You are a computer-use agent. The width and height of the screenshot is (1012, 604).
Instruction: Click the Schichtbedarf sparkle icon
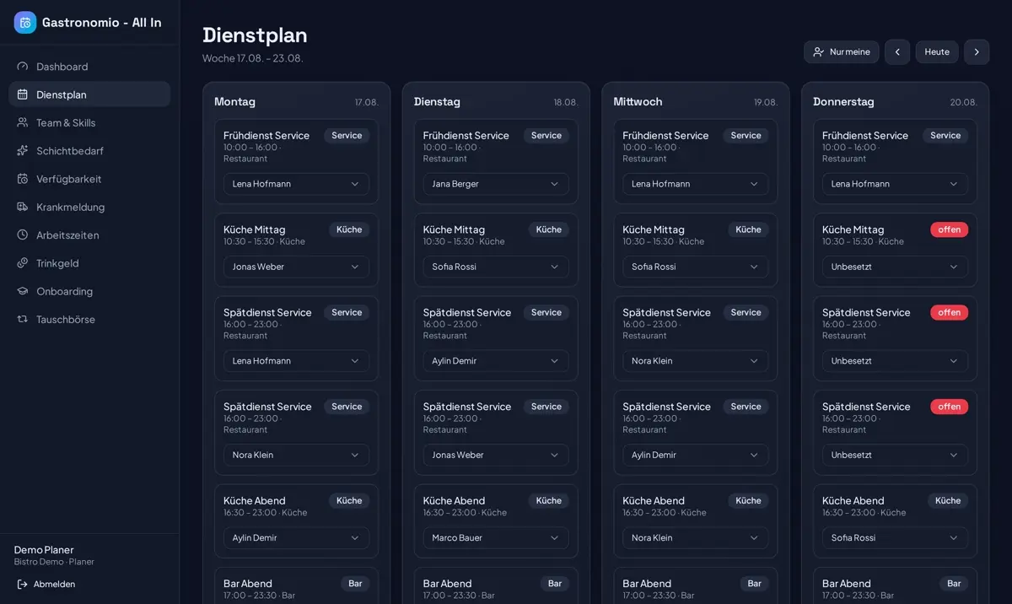click(23, 150)
